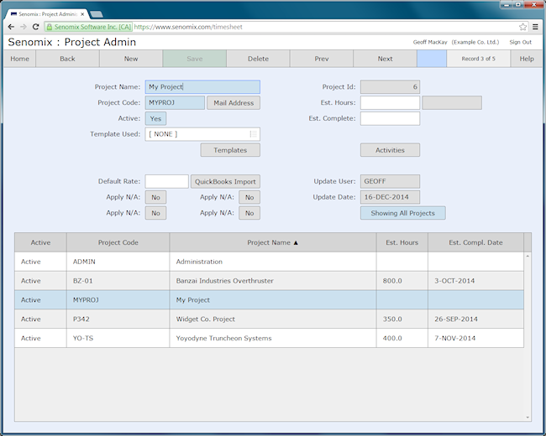Click the table scrollbar down arrow

coord(528,418)
